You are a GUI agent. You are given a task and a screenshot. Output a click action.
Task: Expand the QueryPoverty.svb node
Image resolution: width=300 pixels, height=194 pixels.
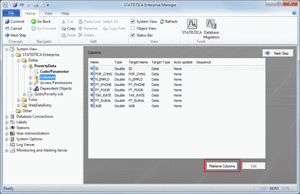(x=24, y=94)
